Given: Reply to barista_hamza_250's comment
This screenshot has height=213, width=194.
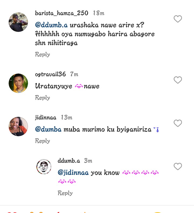Looking at the screenshot, I should pos(43,54).
